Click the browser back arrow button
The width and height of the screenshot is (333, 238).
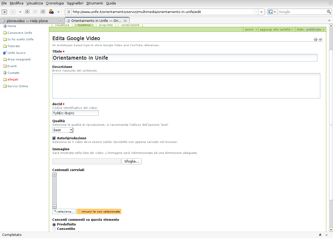tap(4, 12)
